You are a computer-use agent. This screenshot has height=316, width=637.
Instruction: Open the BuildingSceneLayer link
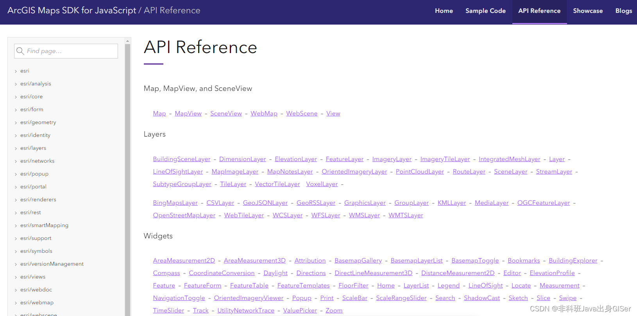[182, 159]
